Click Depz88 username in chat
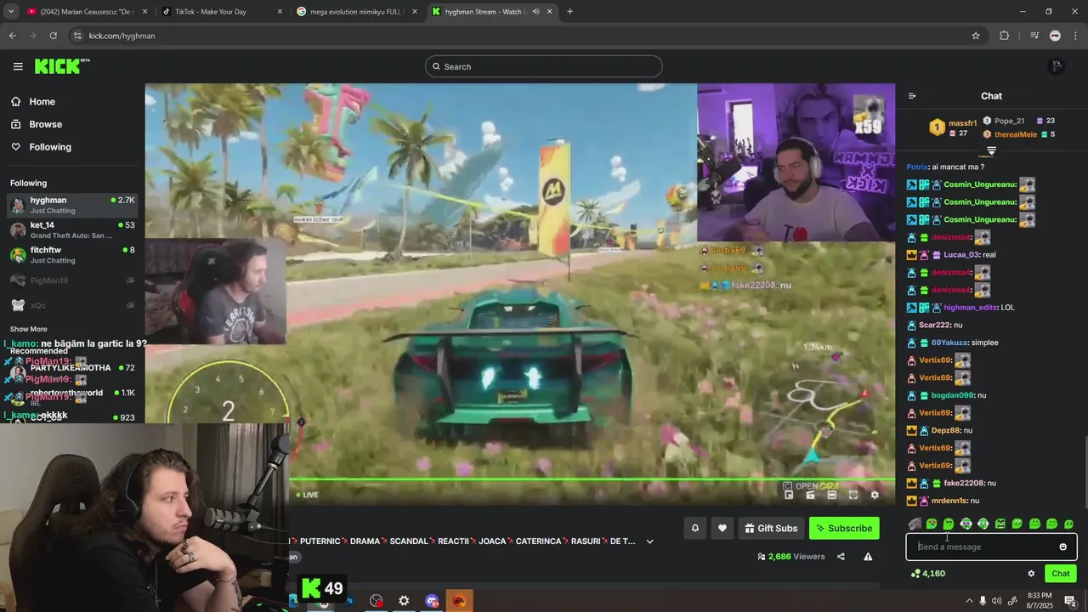The height and width of the screenshot is (612, 1088). (945, 431)
